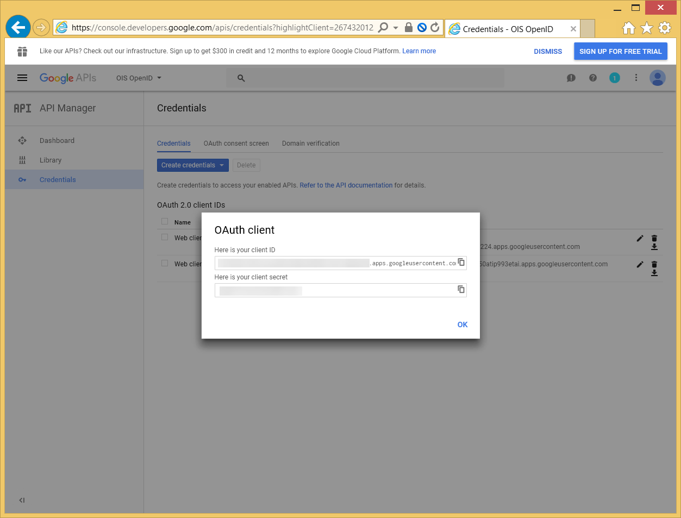Screen dimensions: 681x518
Task: Click the browser Forward arrow button
Action: click(41, 27)
